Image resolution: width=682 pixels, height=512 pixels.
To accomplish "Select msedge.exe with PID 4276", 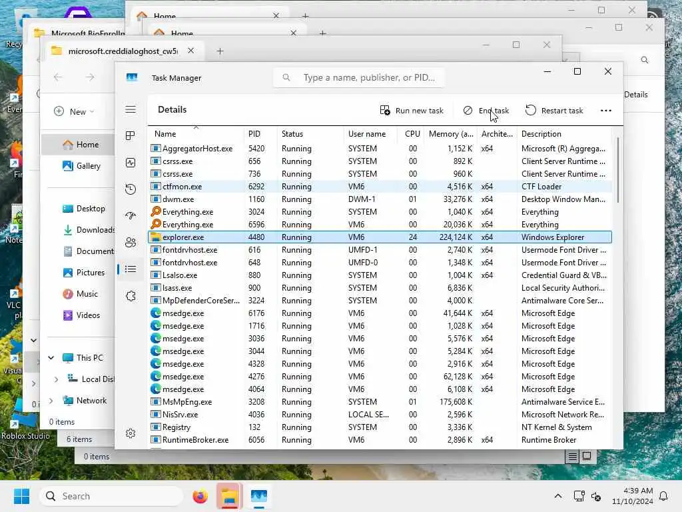I will coord(380,377).
